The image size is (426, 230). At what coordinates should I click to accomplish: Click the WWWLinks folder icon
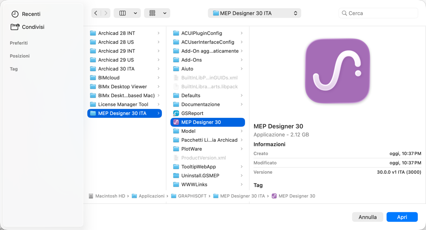click(x=176, y=184)
